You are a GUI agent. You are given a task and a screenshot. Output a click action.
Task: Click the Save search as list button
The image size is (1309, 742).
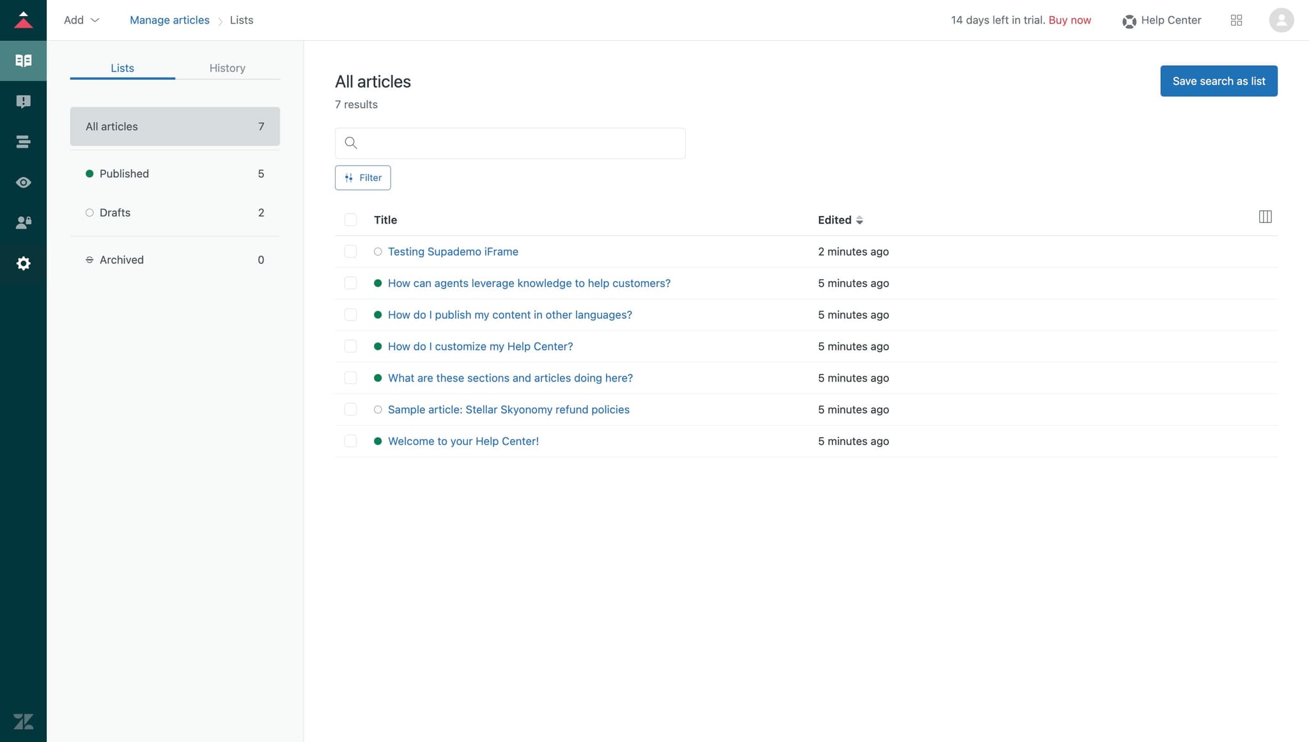click(1218, 81)
